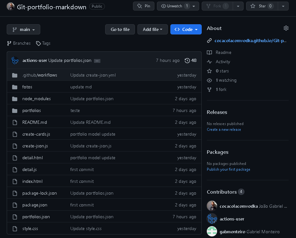
Task: Click the portfolios.json file icon
Action: pyautogui.click(x=15, y=217)
